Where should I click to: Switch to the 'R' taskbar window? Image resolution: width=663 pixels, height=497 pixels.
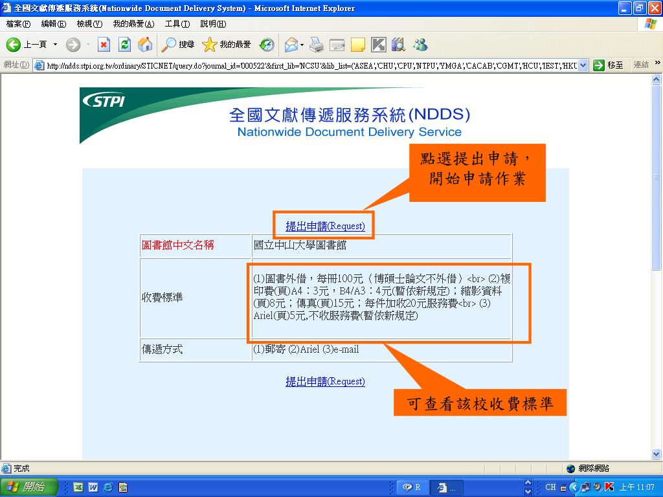pyautogui.click(x=413, y=487)
